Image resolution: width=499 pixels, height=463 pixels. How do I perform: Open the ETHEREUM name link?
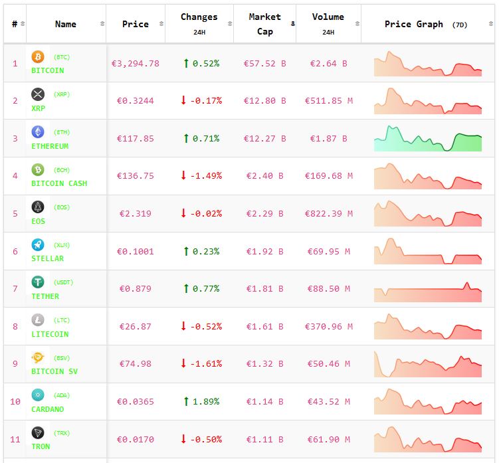50,146
